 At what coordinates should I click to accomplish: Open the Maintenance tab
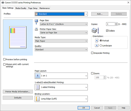tap(44, 8)
